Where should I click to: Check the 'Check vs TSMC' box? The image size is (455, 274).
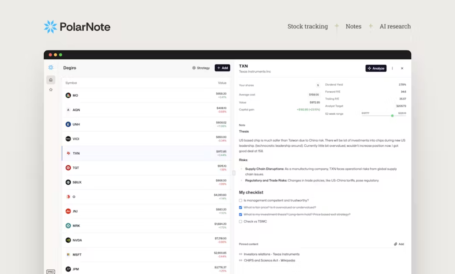click(x=241, y=222)
